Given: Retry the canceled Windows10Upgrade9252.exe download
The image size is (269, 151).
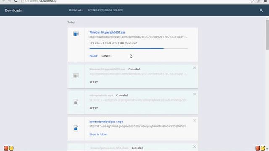Looking at the screenshot, I should coord(93,82).
